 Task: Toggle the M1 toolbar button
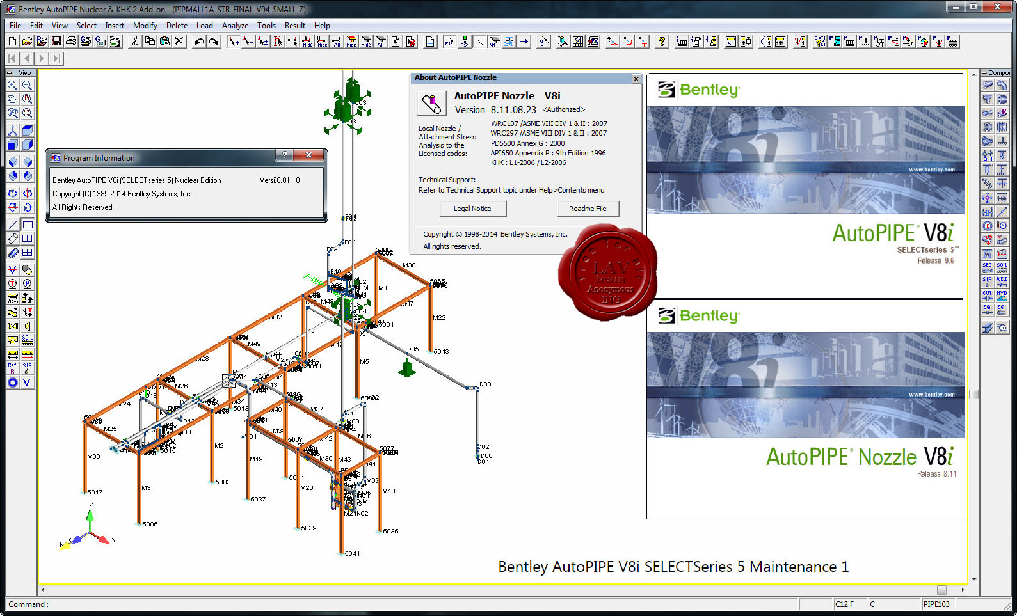[x=493, y=42]
